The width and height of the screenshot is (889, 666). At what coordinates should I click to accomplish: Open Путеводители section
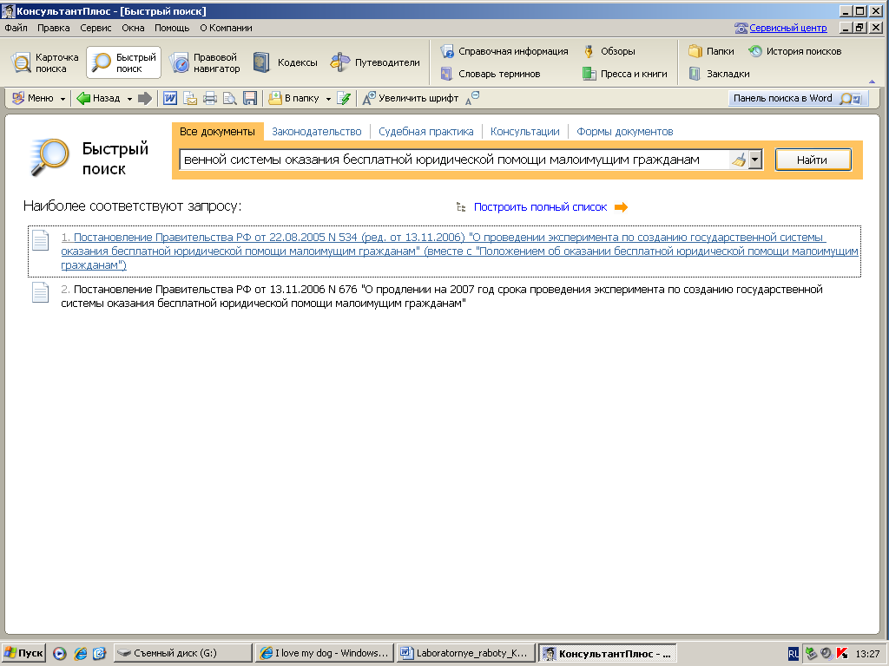click(x=375, y=62)
